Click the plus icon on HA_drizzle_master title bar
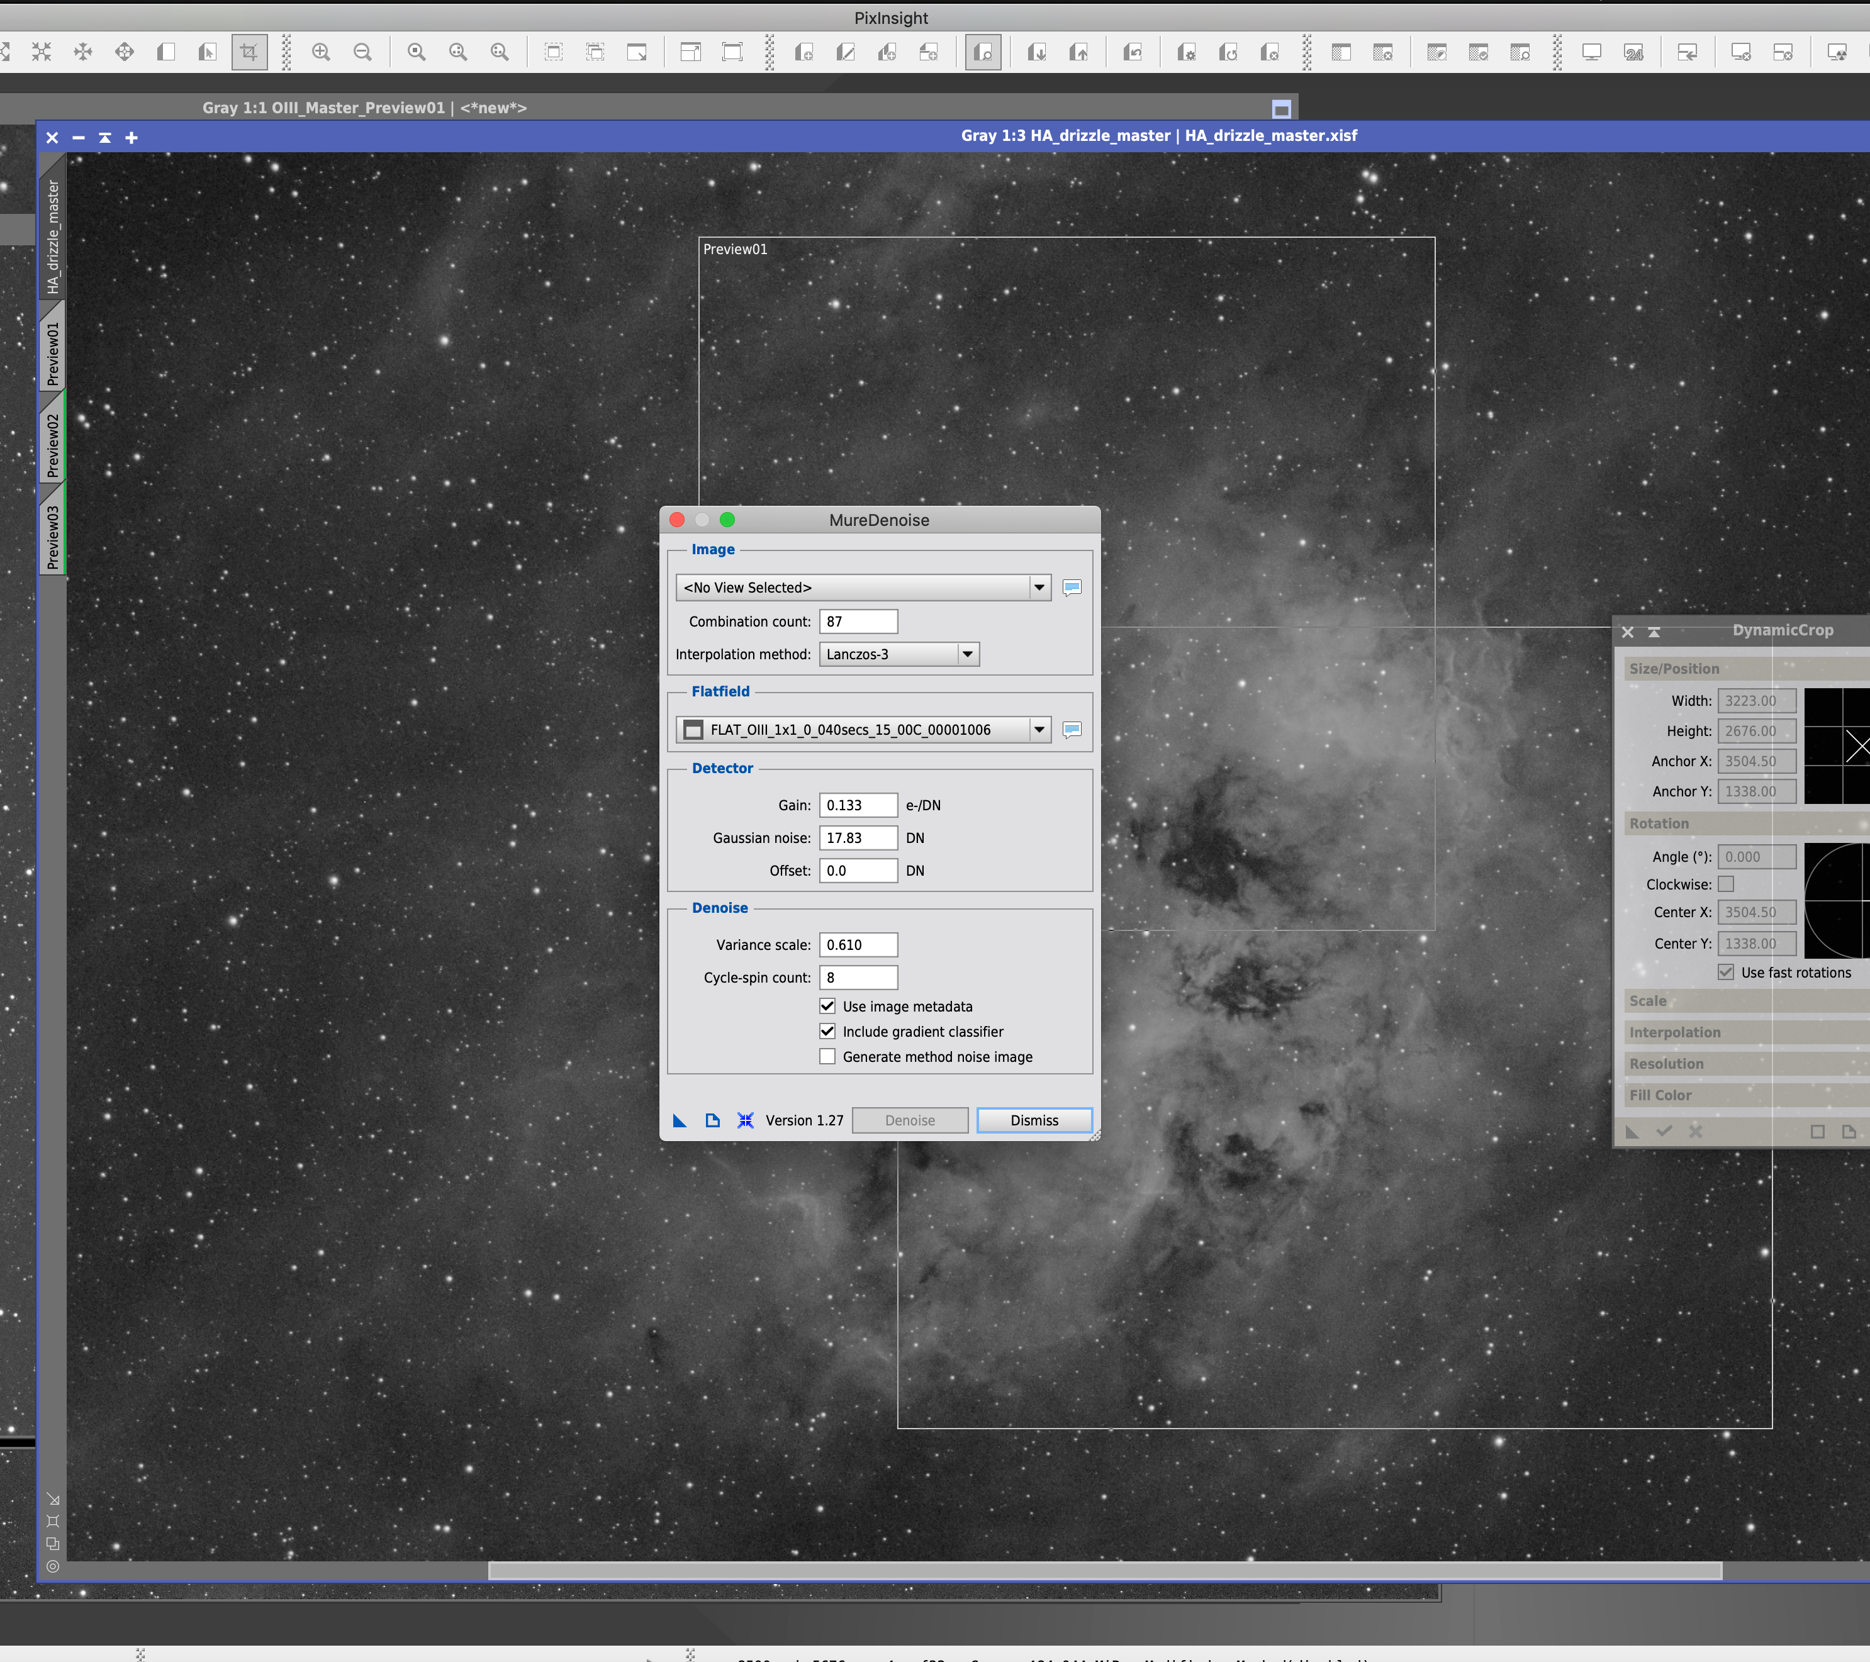 (132, 137)
